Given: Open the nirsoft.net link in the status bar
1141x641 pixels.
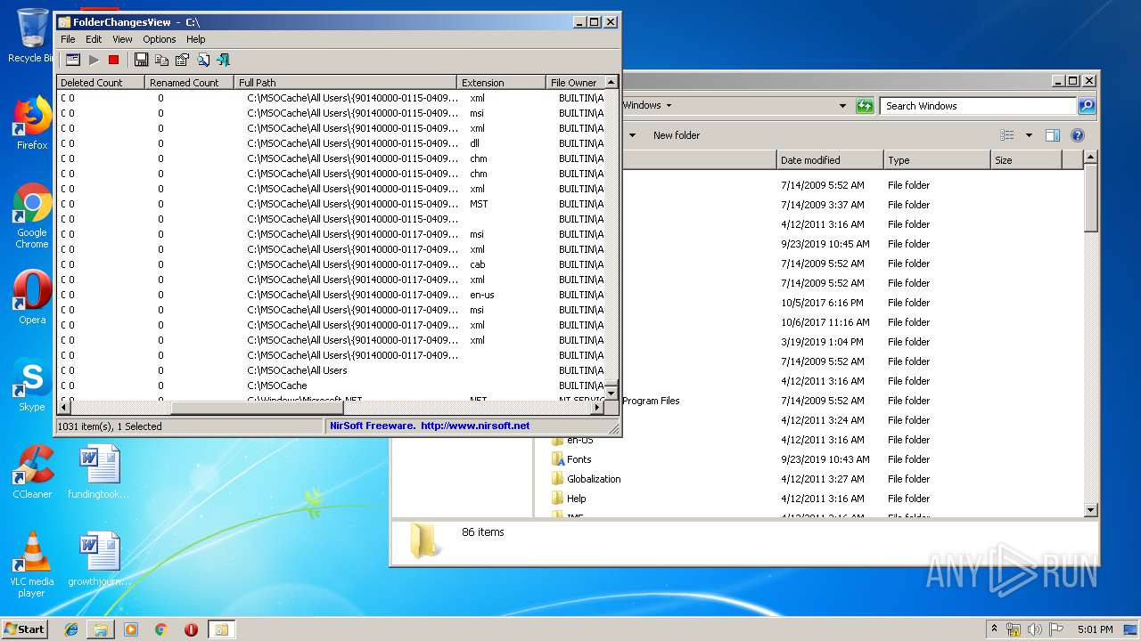Looking at the screenshot, I should [475, 426].
